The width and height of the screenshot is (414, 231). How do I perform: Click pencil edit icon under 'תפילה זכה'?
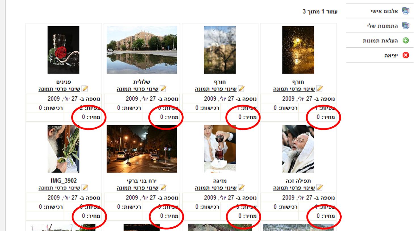(x=320, y=188)
